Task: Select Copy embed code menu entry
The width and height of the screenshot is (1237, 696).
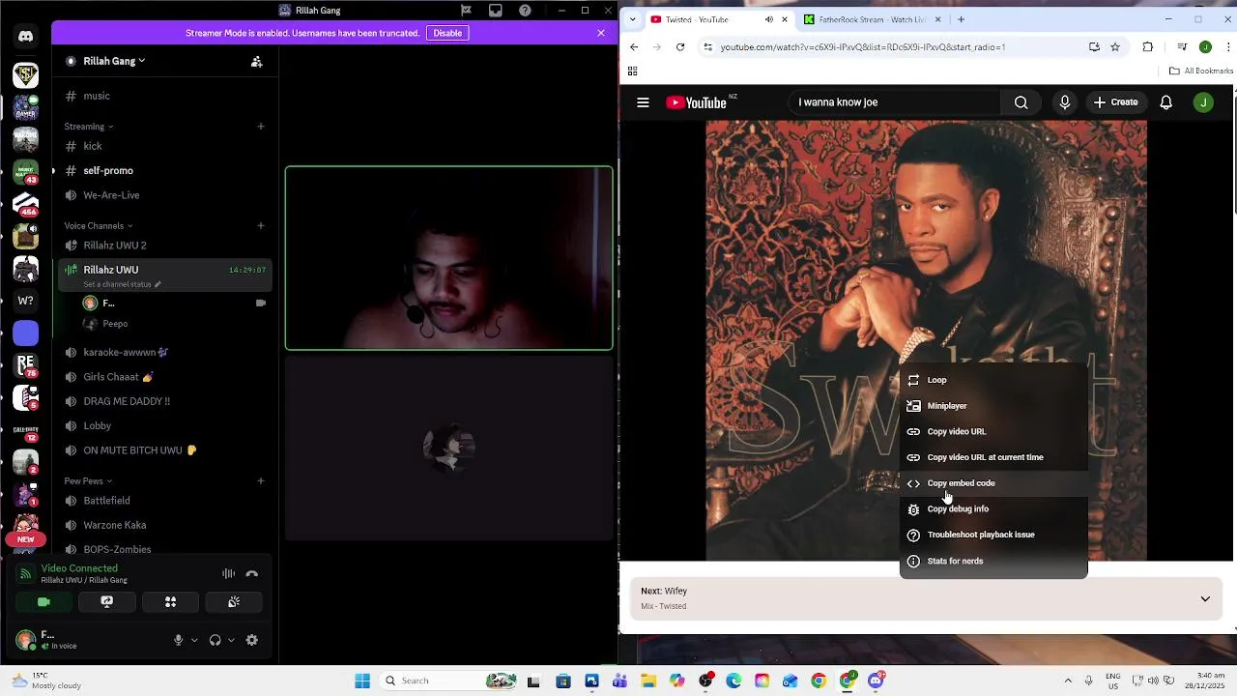Action: tap(993, 483)
